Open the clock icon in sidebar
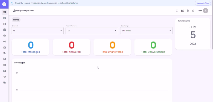Screen dimensions: 213x102 5,36
